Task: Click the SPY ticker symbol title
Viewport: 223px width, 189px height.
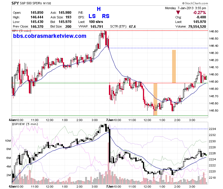Action: click(15, 3)
